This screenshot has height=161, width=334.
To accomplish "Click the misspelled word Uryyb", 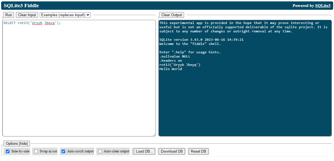I will (x=37, y=23).
